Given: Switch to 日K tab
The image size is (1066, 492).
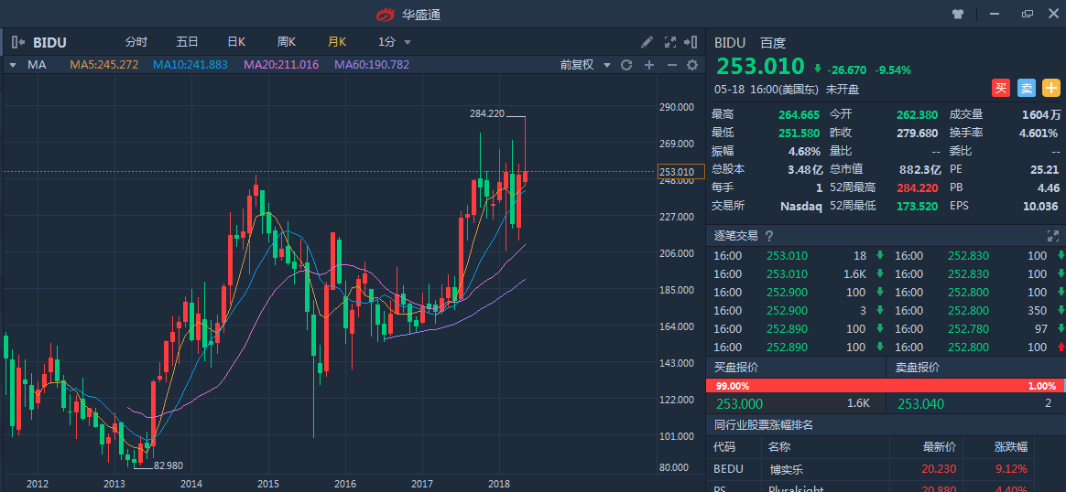Looking at the screenshot, I should pyautogui.click(x=236, y=42).
